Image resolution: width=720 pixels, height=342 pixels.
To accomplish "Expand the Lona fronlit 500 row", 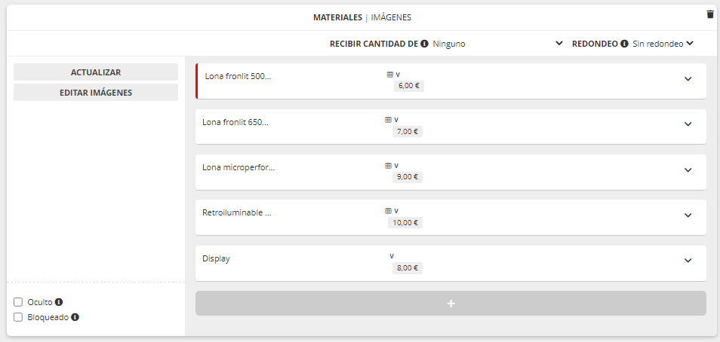I will point(688,79).
